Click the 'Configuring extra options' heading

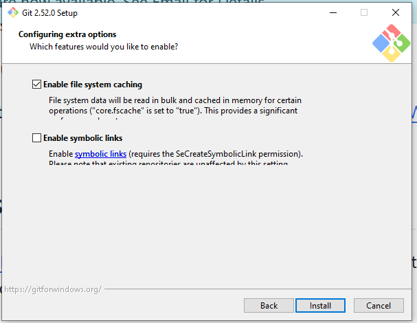point(67,34)
